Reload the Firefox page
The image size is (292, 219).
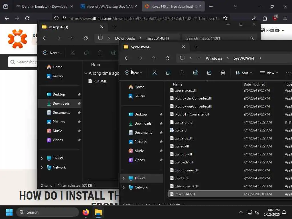click(27, 18)
